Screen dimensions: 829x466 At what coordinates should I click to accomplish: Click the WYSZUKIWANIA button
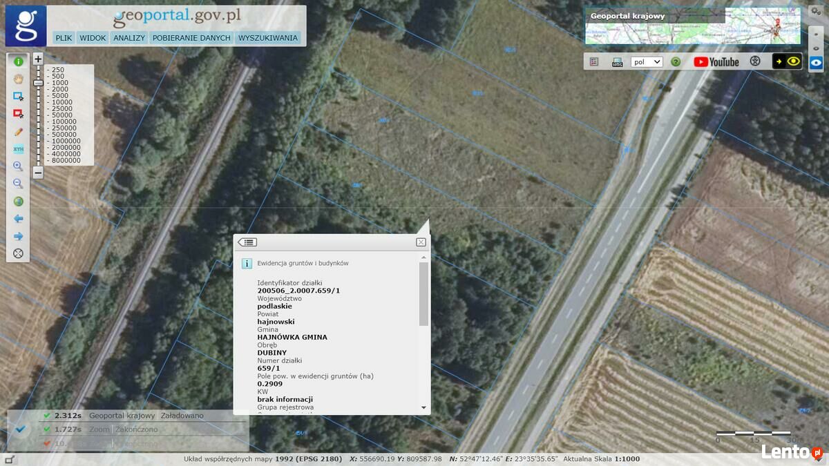pyautogui.click(x=267, y=38)
